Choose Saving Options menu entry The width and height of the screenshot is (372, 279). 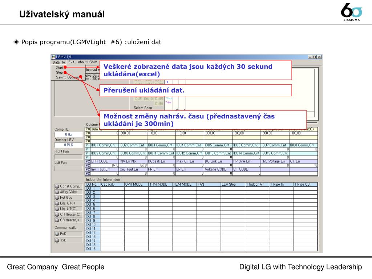coord(67,77)
